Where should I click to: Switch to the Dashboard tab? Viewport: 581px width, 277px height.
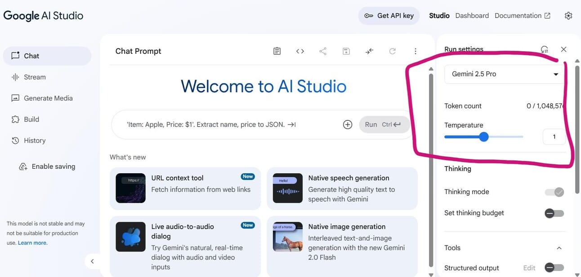point(472,16)
